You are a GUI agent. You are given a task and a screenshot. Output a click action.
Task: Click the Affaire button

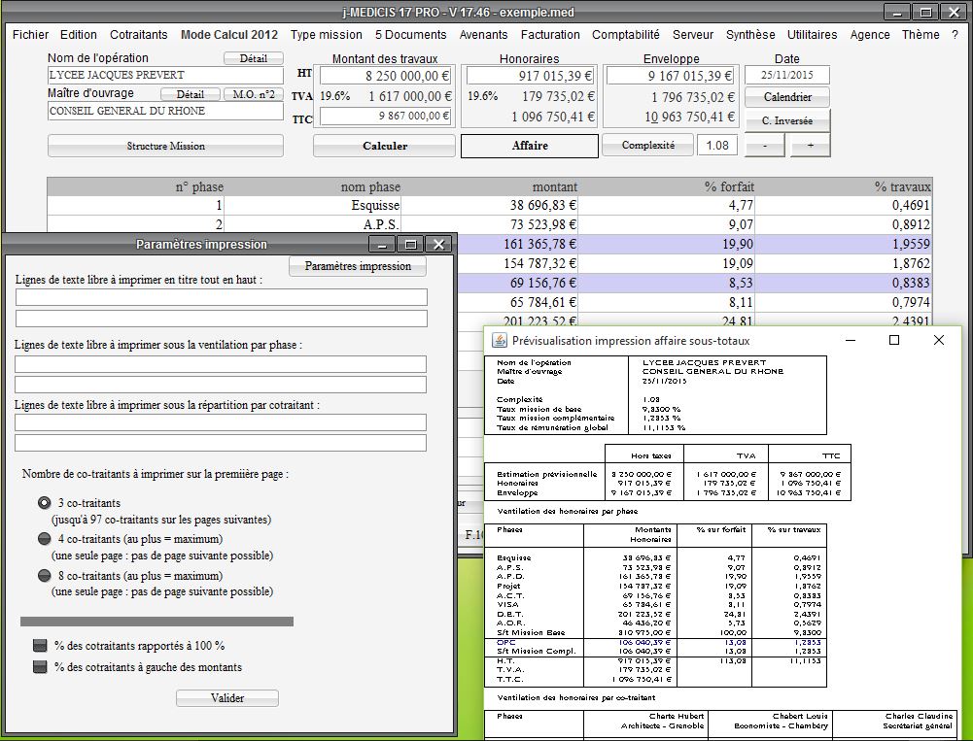(530, 146)
